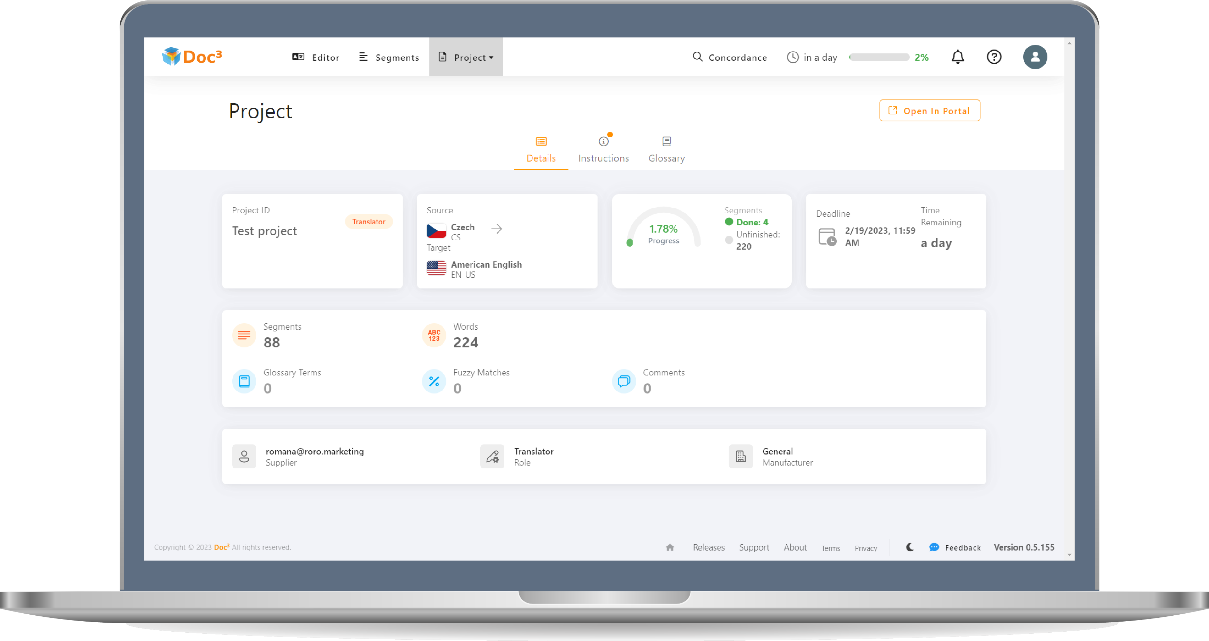Click the scrollbar arrow at bottom right
This screenshot has height=641, width=1209.
pos(1070,555)
